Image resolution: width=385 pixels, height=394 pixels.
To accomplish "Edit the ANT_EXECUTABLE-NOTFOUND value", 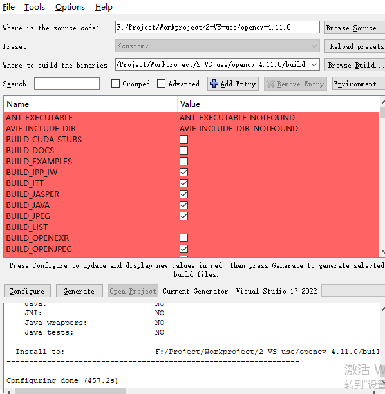I will coord(237,118).
